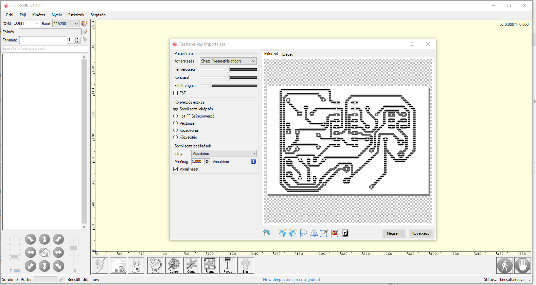Decrease the Minőség value with down arrow
536x285 pixels.
(x=207, y=163)
